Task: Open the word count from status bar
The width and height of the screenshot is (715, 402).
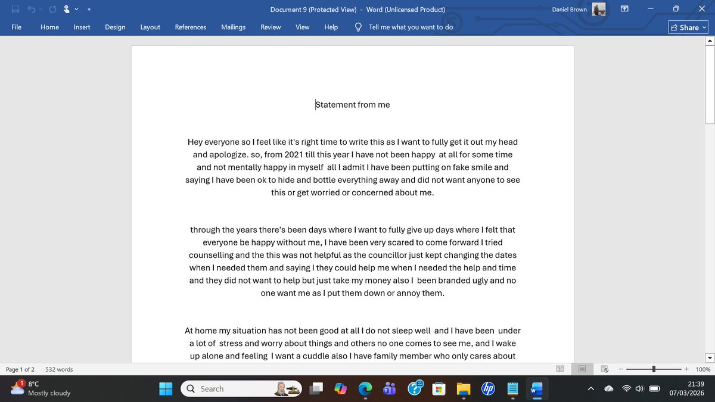Action: [x=58, y=369]
